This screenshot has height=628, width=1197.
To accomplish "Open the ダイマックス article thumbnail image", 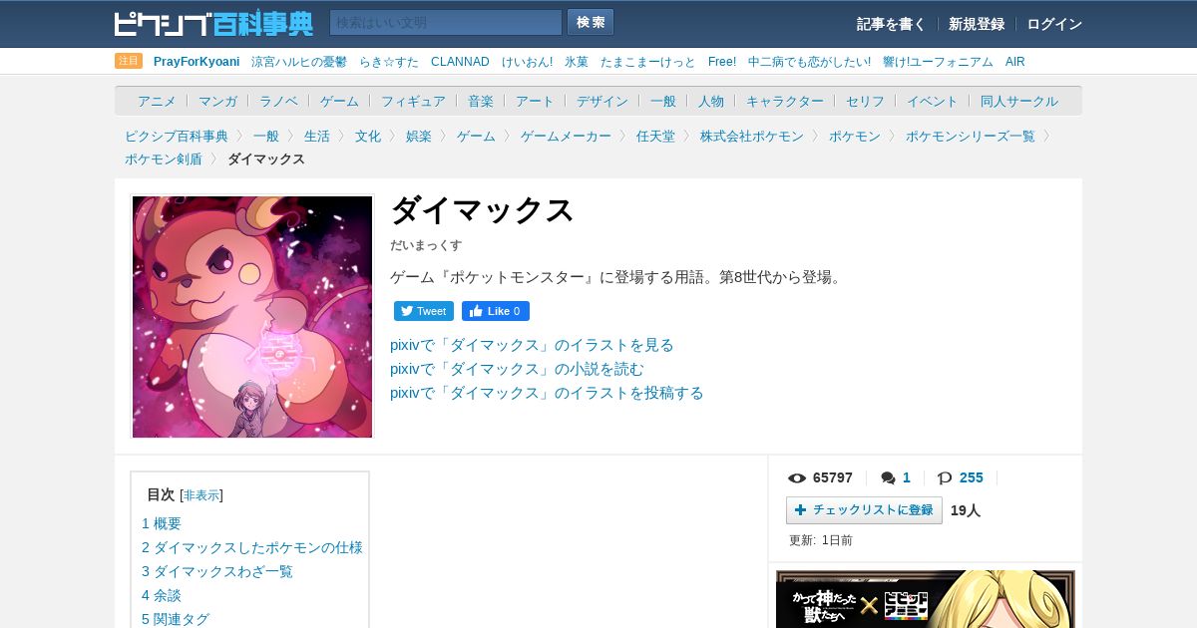I will [252, 317].
